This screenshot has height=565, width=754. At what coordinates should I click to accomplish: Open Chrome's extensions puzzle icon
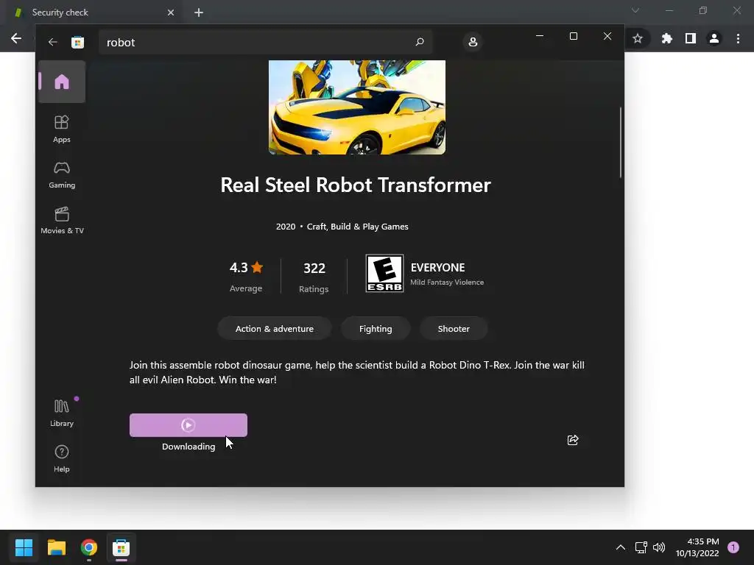point(666,38)
